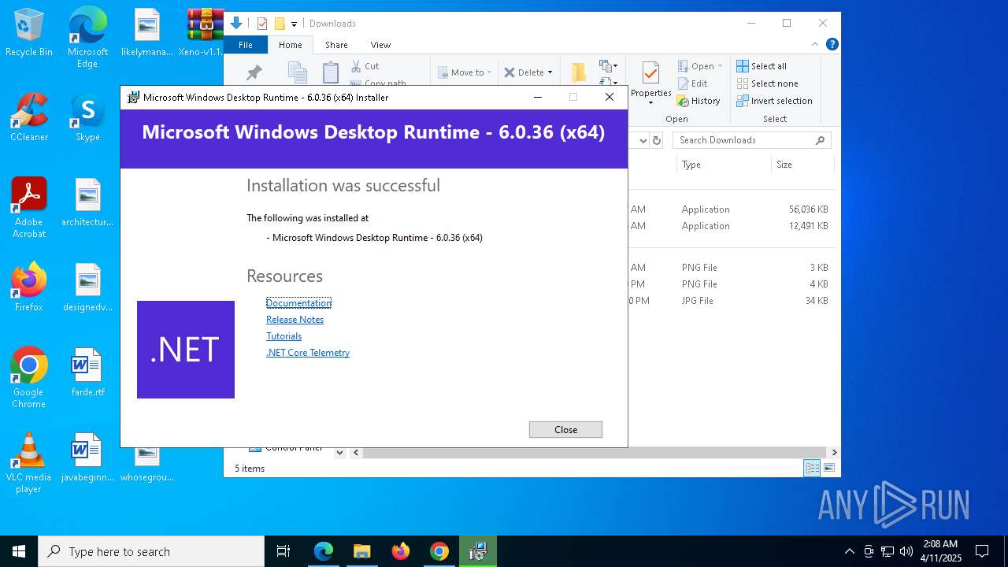Switch Explorer to details view layout icon
The height and width of the screenshot is (567, 1008).
812,468
